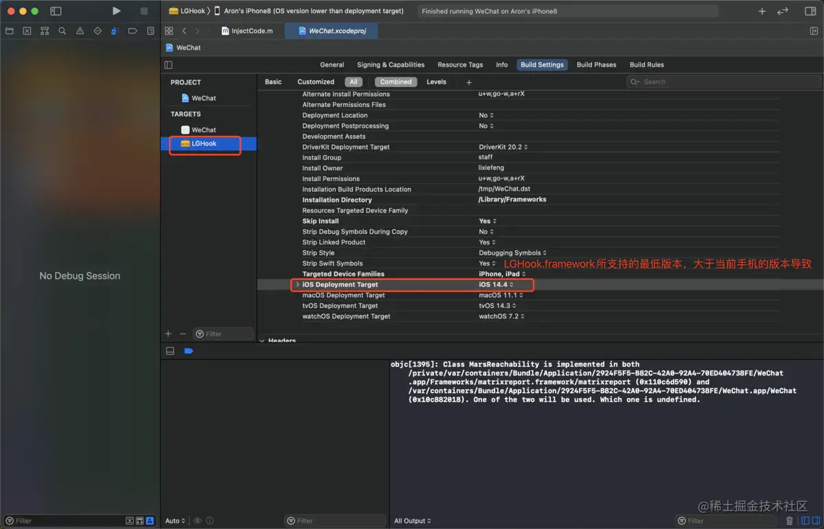Select LGHook scheme in toolbar
The height and width of the screenshot is (529, 824).
point(188,11)
